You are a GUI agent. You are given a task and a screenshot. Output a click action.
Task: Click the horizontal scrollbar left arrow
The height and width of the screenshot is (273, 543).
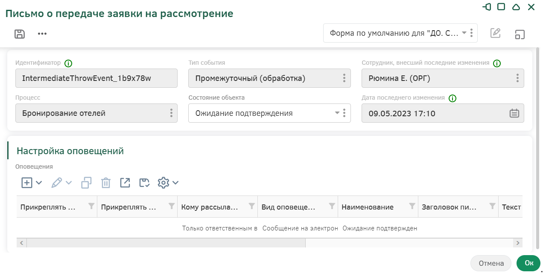(x=21, y=243)
